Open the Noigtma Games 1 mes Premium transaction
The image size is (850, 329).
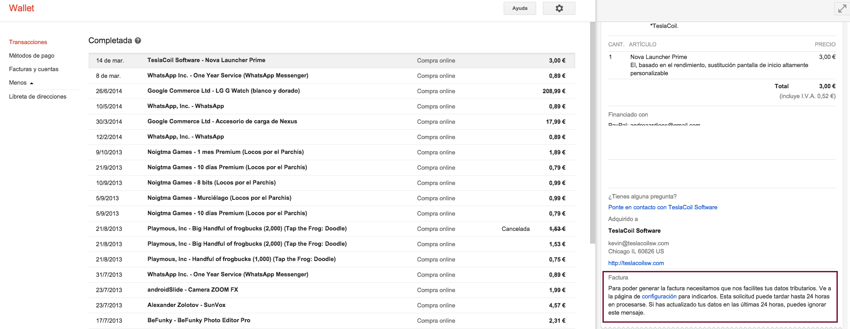point(332,152)
